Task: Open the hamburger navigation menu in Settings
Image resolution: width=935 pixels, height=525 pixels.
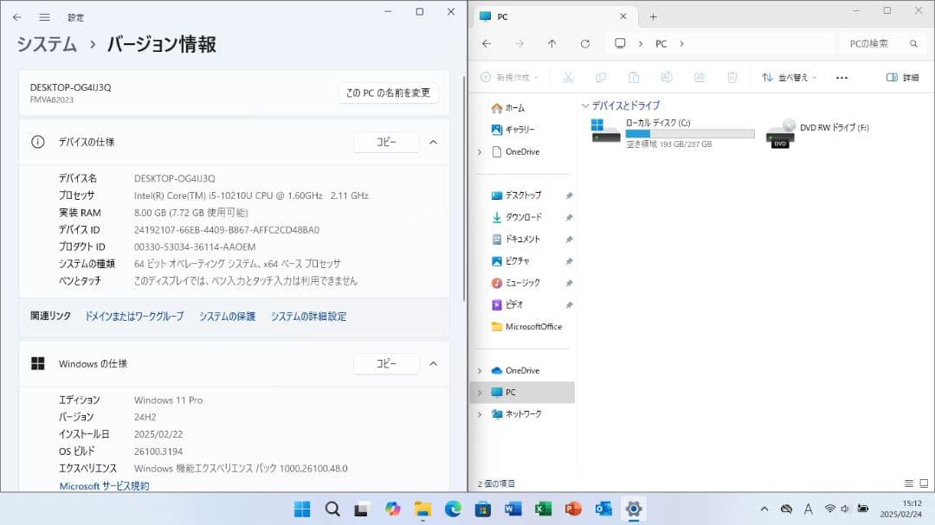Action: 44,16
